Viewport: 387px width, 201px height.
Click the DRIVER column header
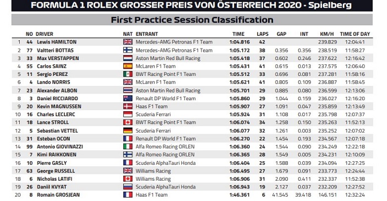pyautogui.click(x=45, y=34)
